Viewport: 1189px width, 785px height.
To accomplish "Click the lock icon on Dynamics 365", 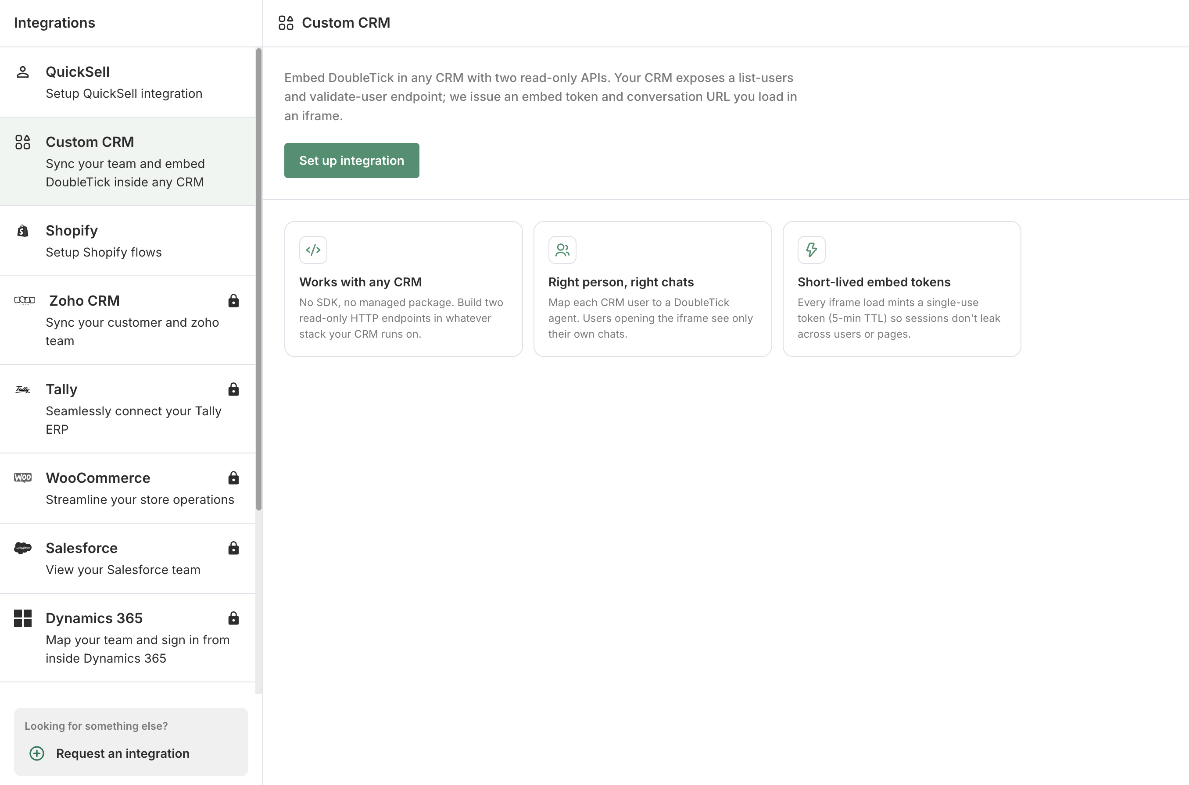I will pyautogui.click(x=233, y=618).
